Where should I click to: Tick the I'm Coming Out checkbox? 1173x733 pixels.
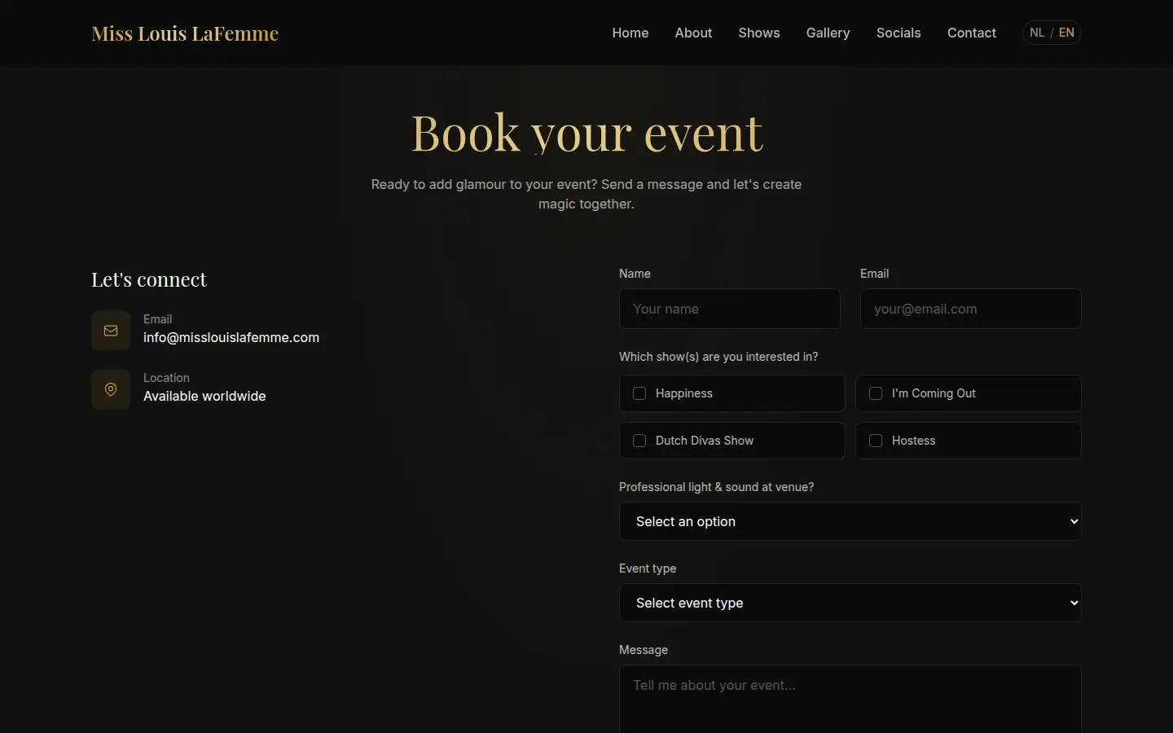pyautogui.click(x=876, y=393)
